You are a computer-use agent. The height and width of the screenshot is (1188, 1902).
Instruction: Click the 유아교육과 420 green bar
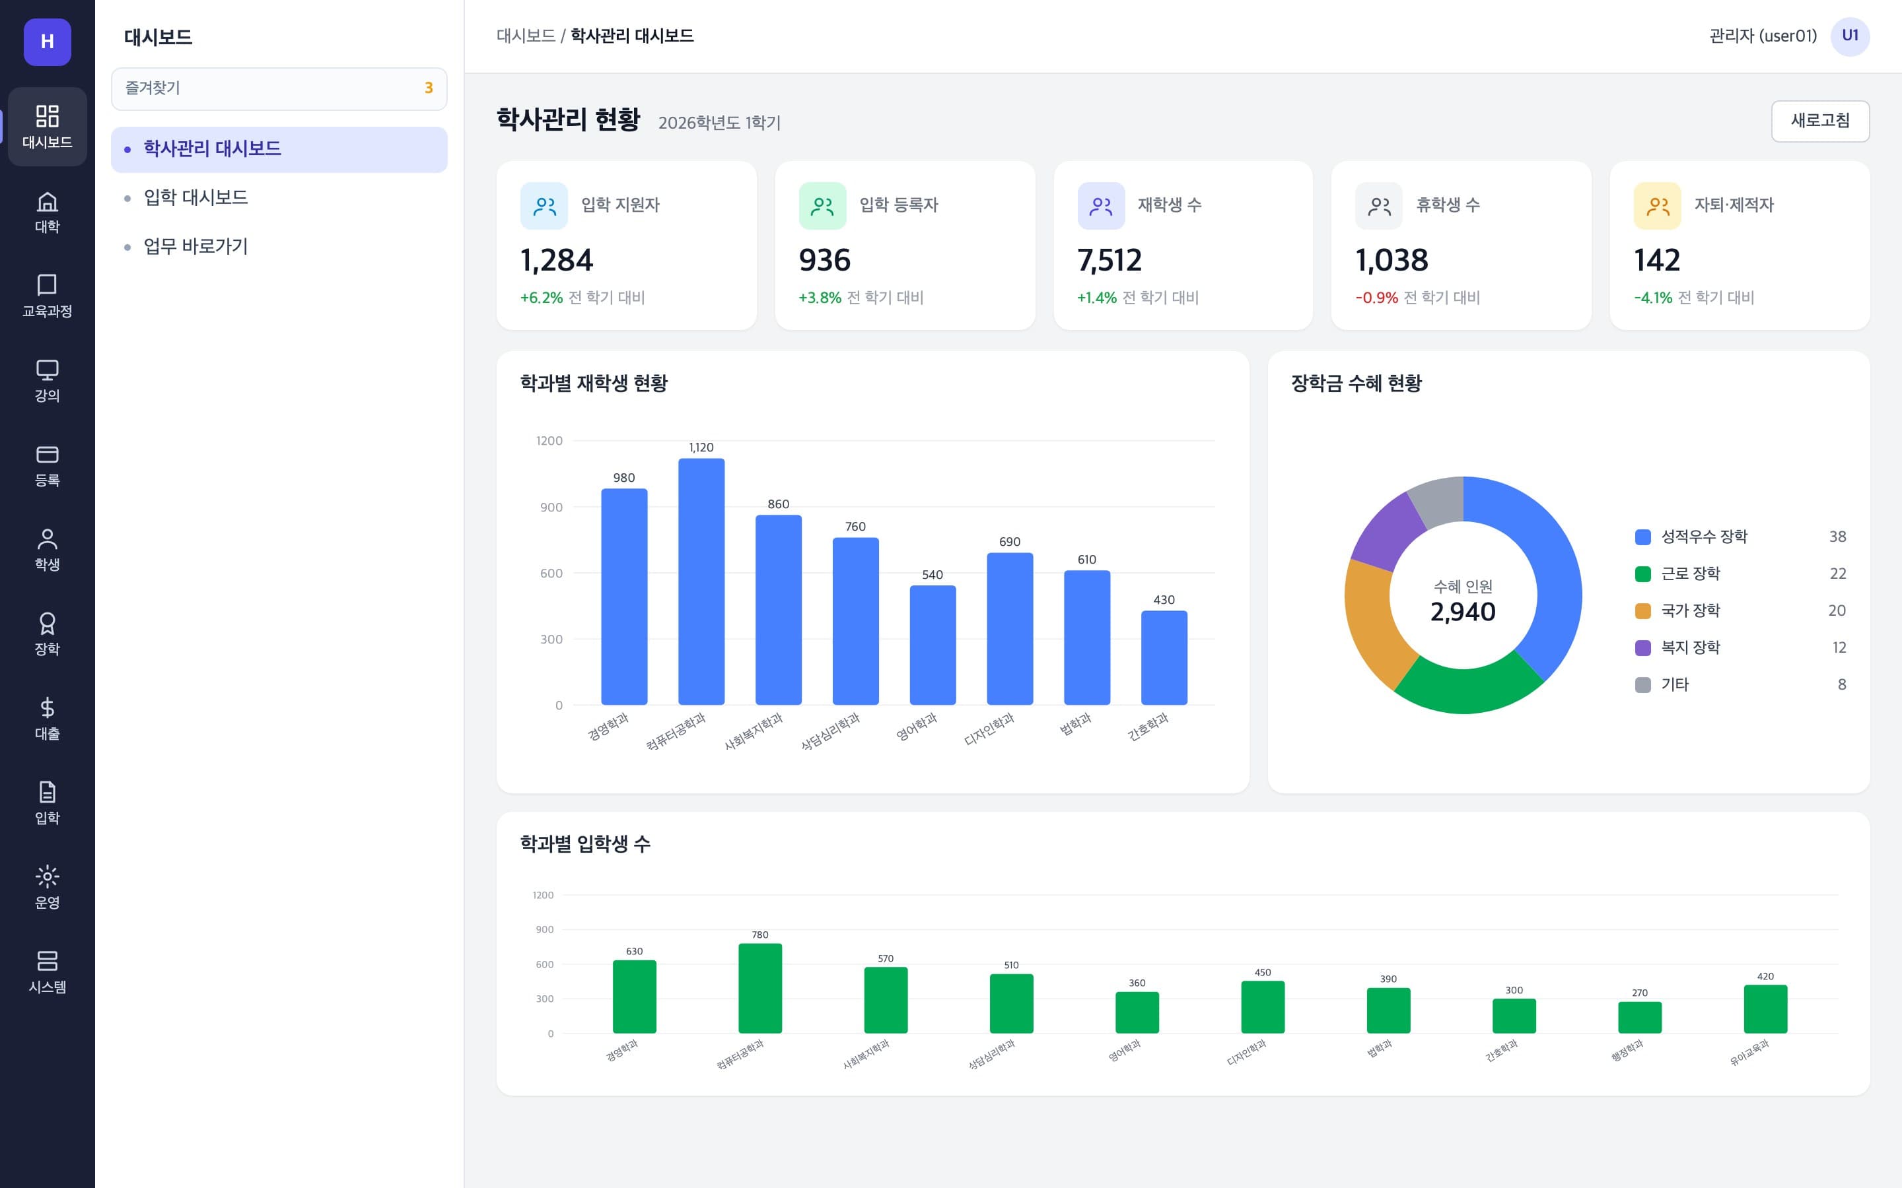pos(1765,1009)
